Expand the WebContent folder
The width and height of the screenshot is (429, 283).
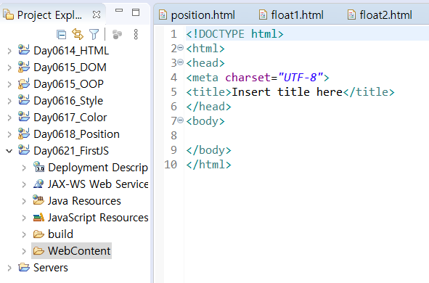pos(24,251)
